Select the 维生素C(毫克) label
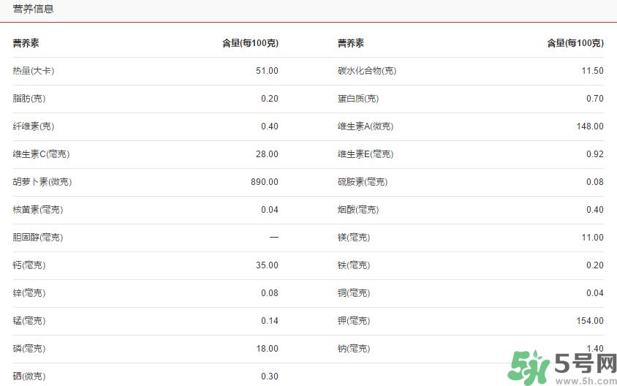The height and width of the screenshot is (386, 617). [x=41, y=154]
